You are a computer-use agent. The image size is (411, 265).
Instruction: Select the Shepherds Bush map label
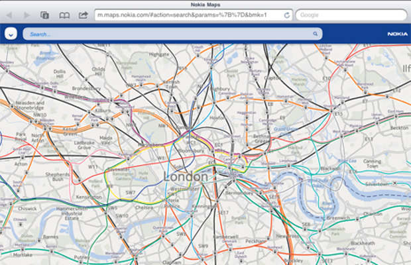[58, 176]
